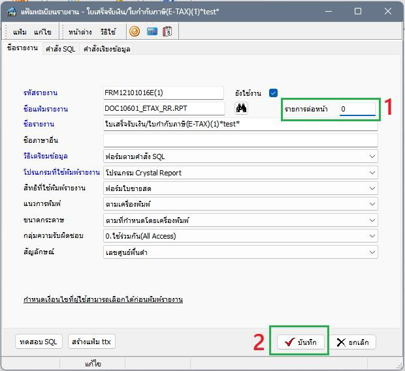Image resolution: width=405 pixels, height=371 pixels.
Task: Click the ทดสอบ SQL button
Action: 39,342
